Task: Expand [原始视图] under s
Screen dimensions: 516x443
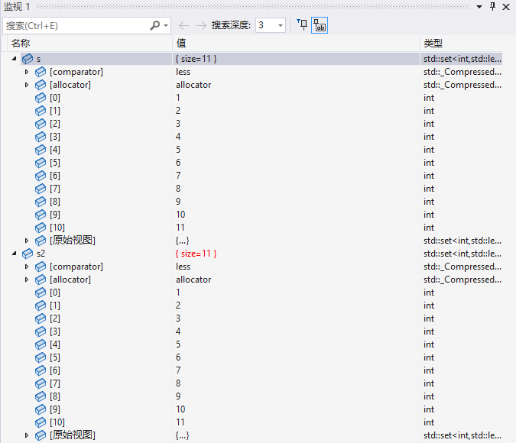Action: pyautogui.click(x=27, y=241)
